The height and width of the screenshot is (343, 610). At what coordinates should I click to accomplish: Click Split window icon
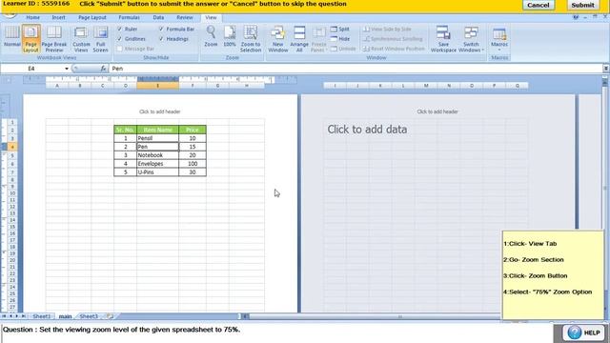click(340, 30)
